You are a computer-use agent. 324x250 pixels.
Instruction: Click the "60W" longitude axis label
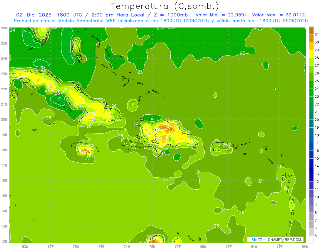(305, 246)
